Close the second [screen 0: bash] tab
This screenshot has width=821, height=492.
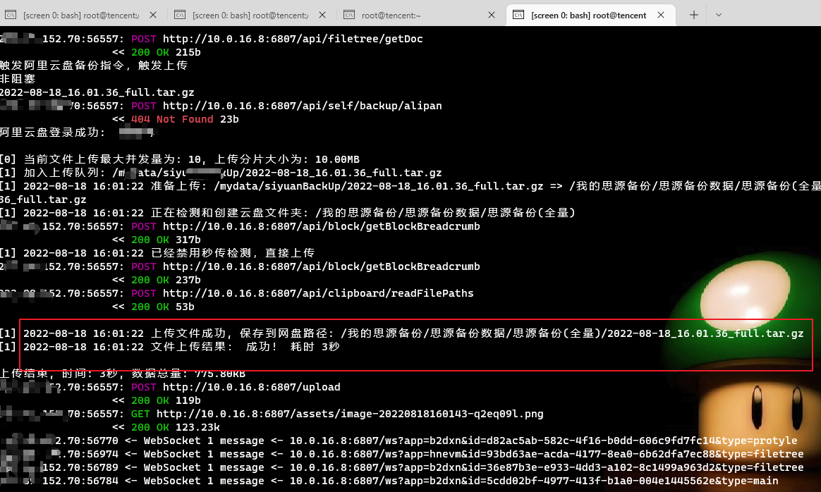pyautogui.click(x=322, y=16)
